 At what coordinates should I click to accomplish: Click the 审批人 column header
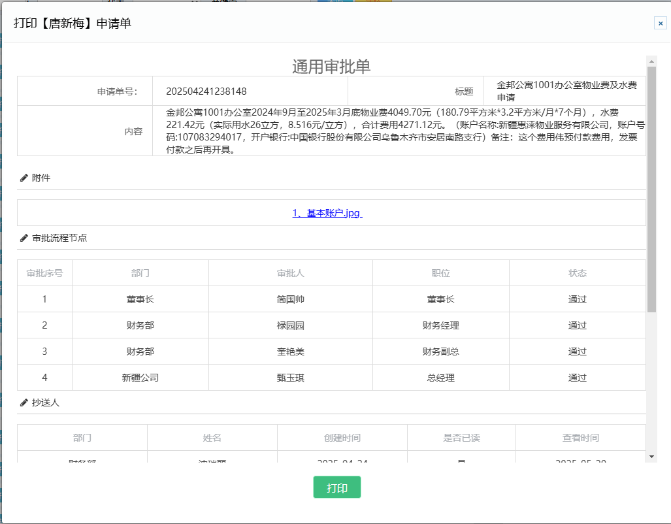point(290,273)
